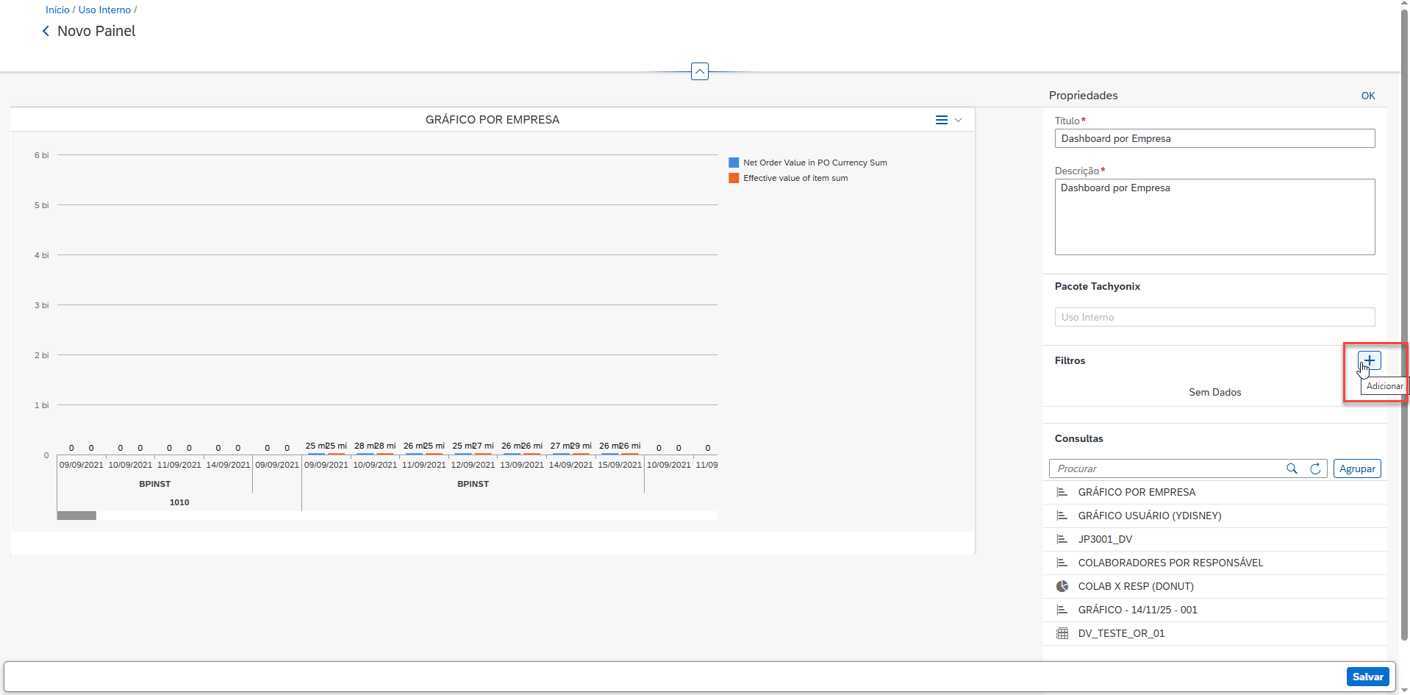Image resolution: width=1410 pixels, height=695 pixels.
Task: Click the search magnifier in Consultas
Action: tap(1292, 468)
